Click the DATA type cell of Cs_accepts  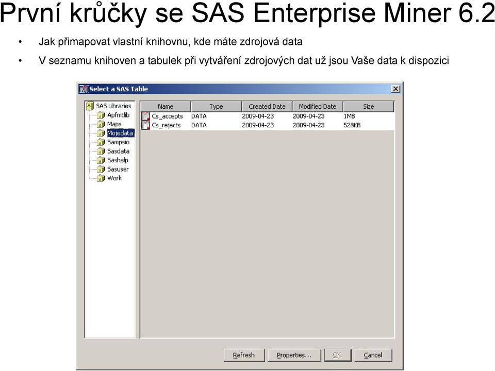coord(199,116)
